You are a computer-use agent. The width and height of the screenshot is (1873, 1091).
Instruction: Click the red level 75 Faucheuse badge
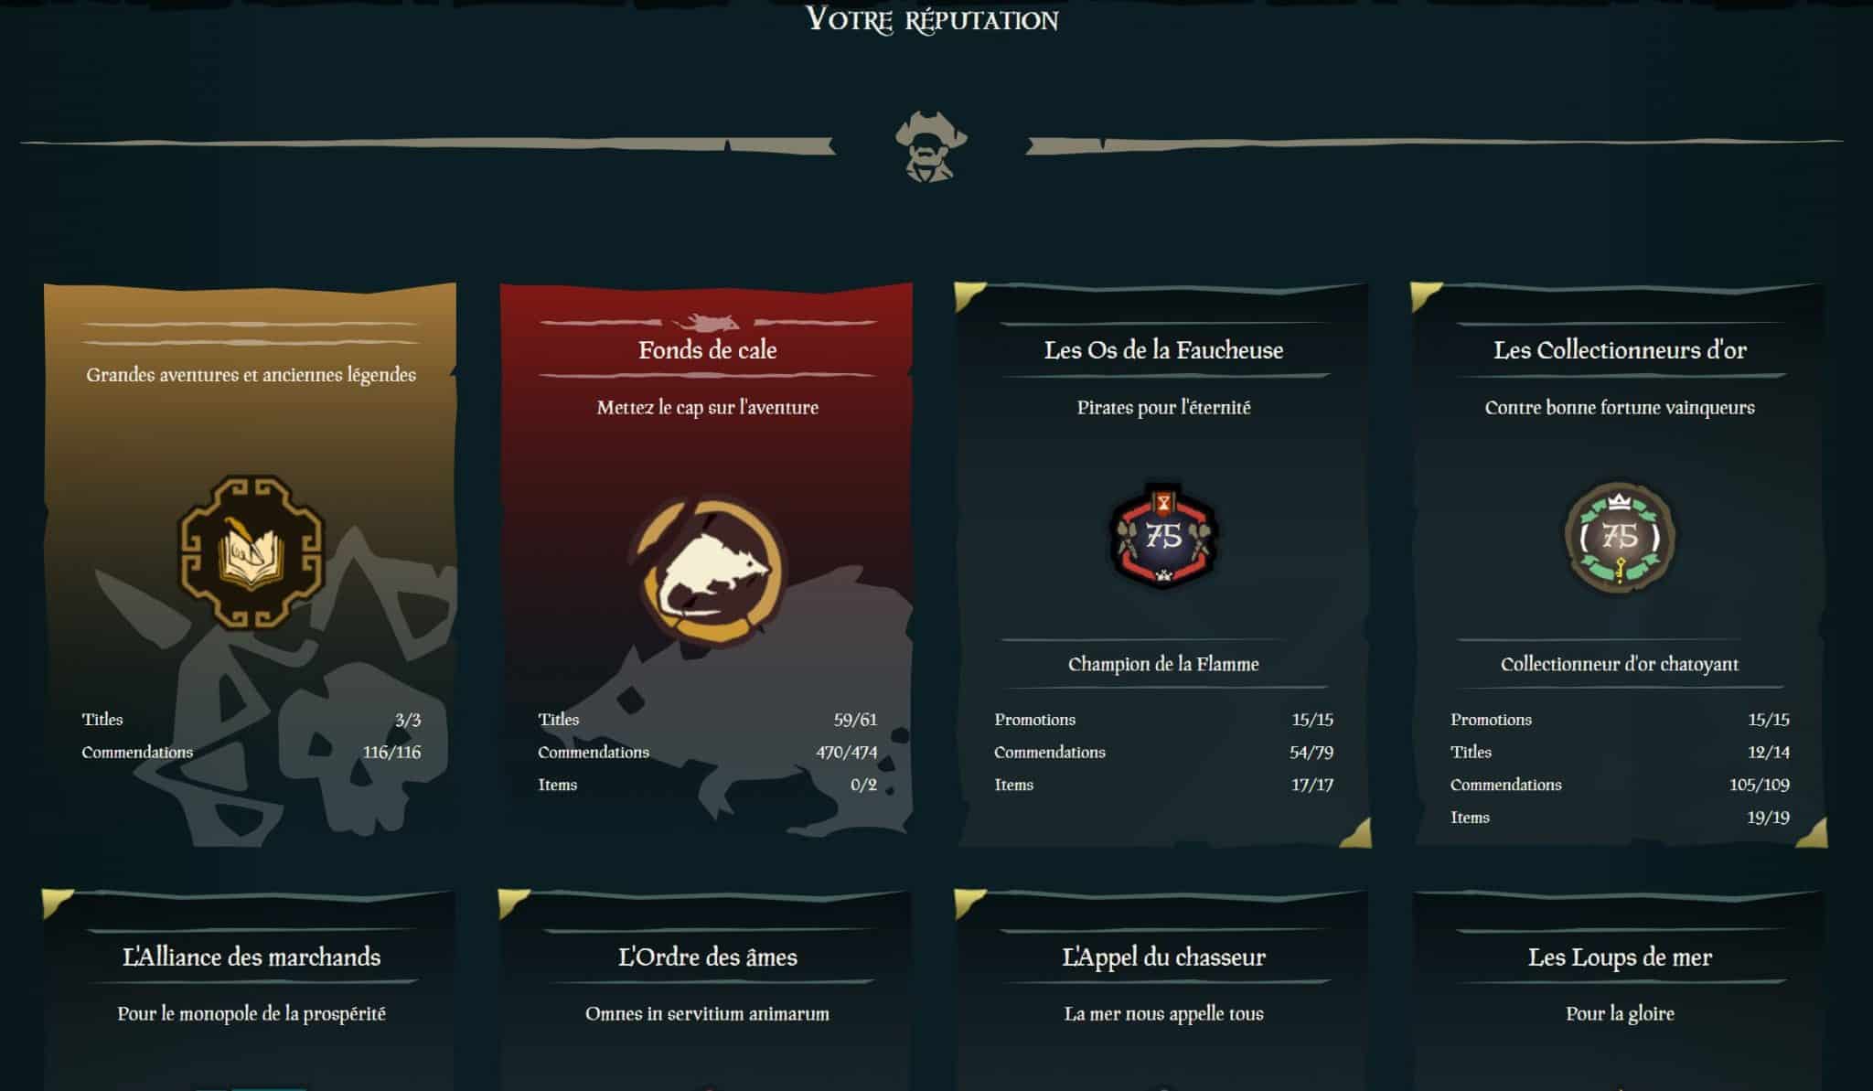click(1162, 536)
